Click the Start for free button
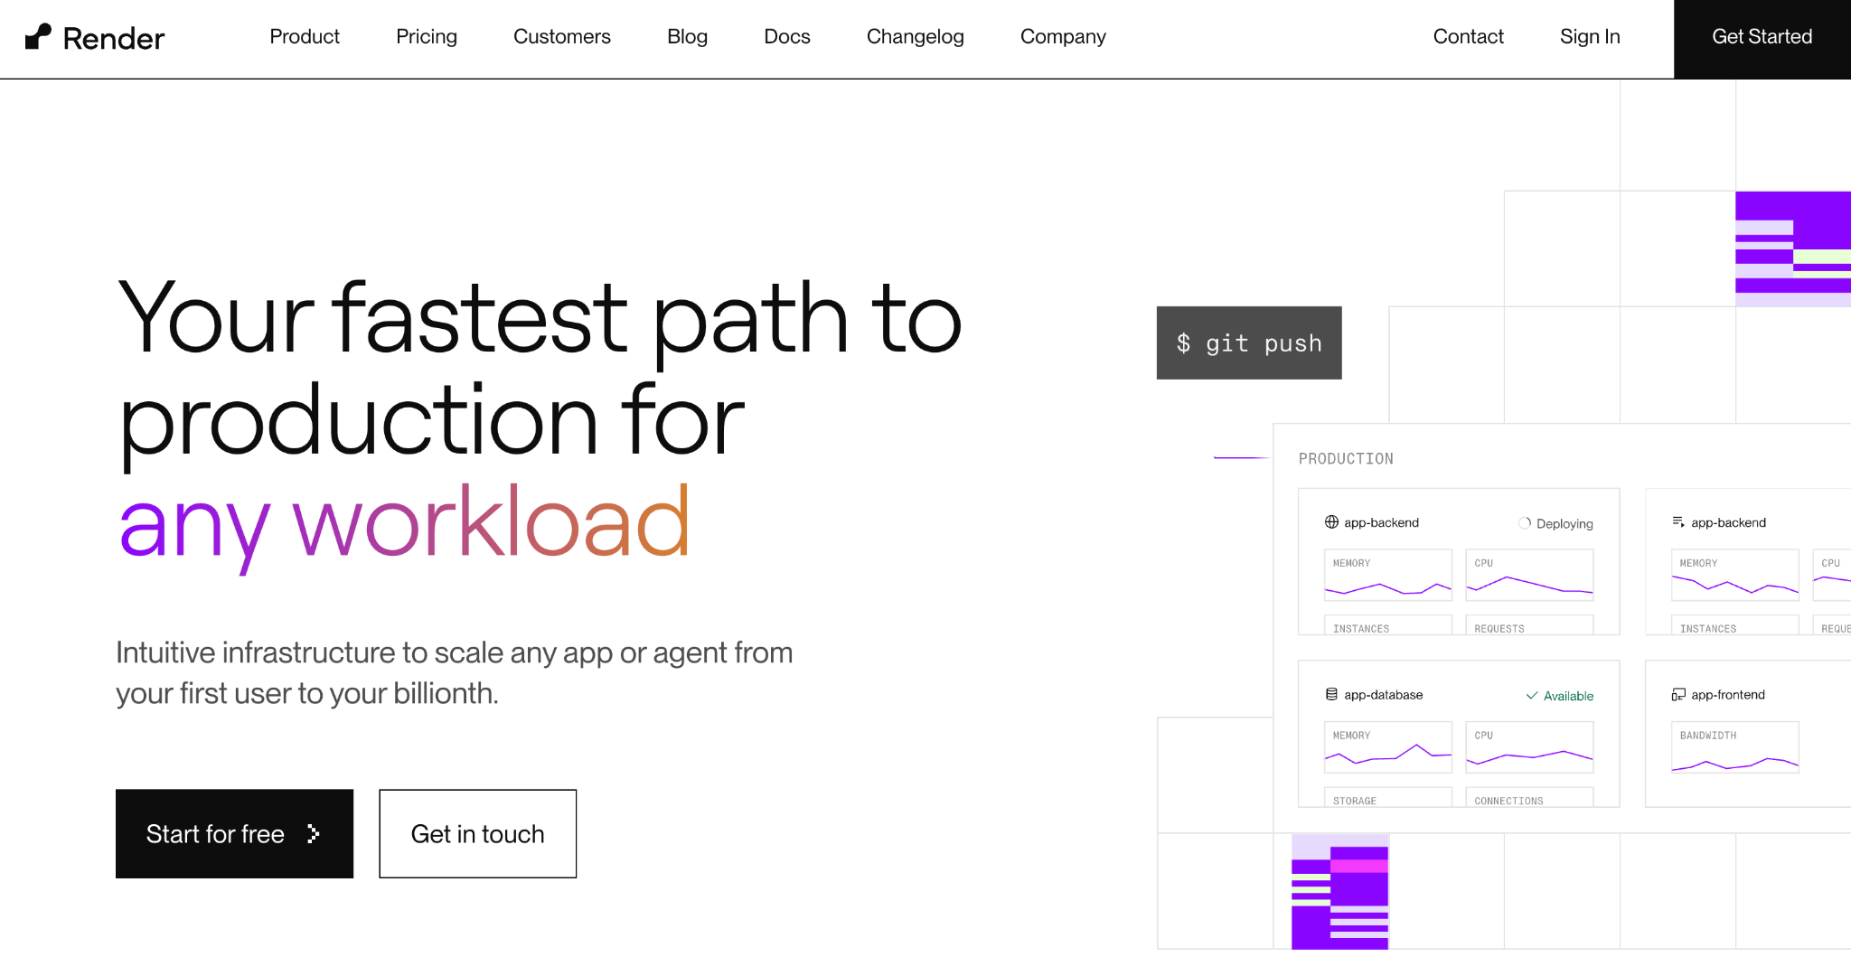The width and height of the screenshot is (1851, 957). coord(233,833)
